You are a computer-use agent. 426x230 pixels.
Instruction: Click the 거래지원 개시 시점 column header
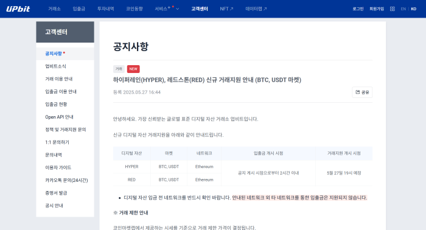click(344, 153)
